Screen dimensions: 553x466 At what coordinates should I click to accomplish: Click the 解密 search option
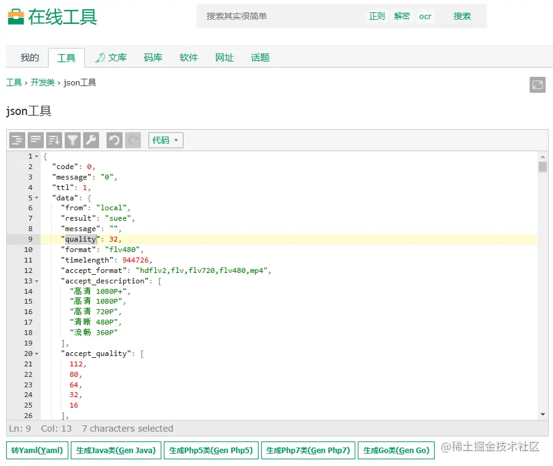402,16
